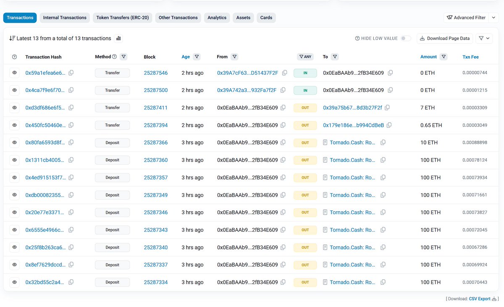Copy transaction hash 0x20e77e3371
504x307 pixels.
pos(71,213)
